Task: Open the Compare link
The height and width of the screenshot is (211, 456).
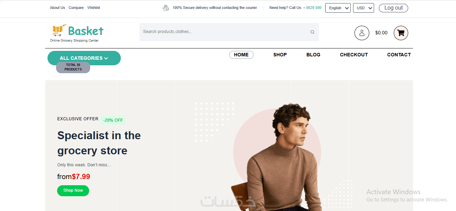Action: coord(76,8)
